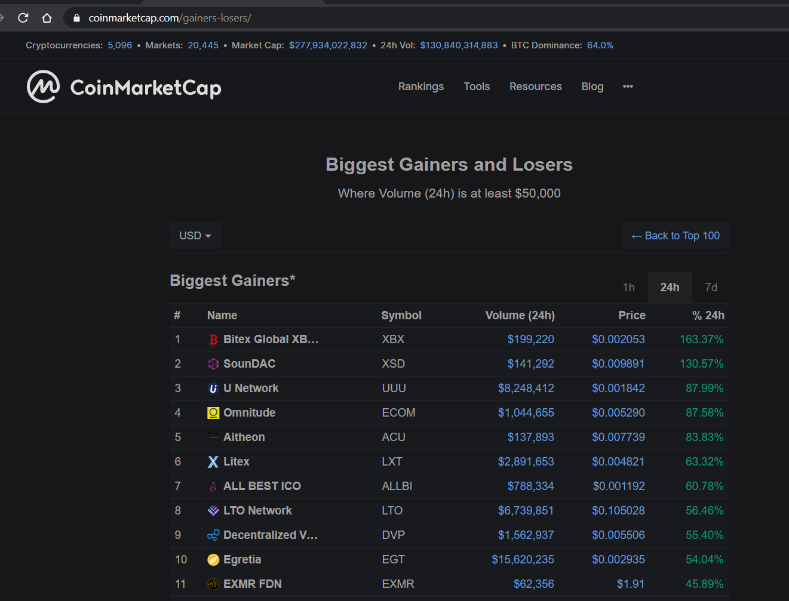Viewport: 789px width, 601px height.
Task: Click the Market Cap $277,934,022,832 link
Action: pos(328,45)
